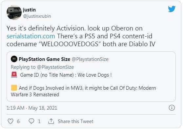Click the @PlaystationSize handle beside name

[90, 59]
